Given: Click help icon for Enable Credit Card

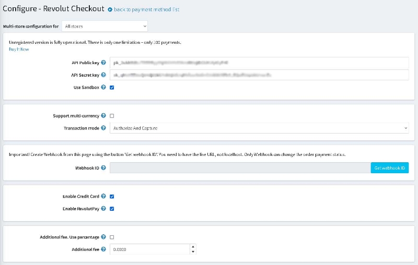Looking at the screenshot, I should click(x=103, y=196).
